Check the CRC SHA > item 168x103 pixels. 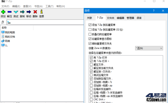[91, 99]
